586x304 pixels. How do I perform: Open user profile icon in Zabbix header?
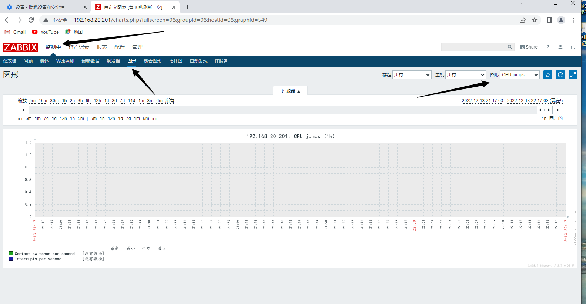pos(560,47)
